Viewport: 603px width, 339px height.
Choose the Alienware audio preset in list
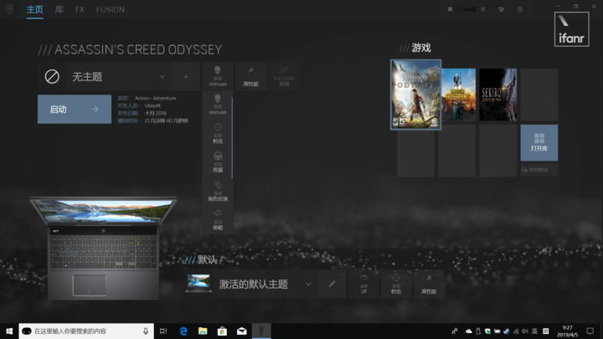tap(218, 105)
